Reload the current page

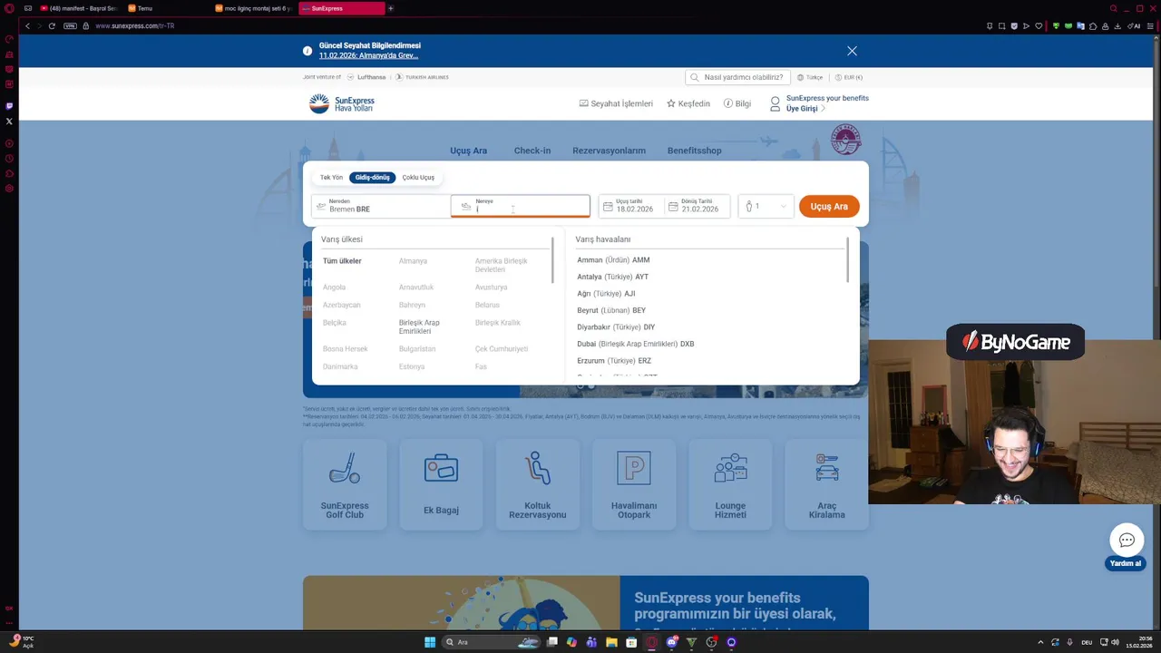coord(52,25)
